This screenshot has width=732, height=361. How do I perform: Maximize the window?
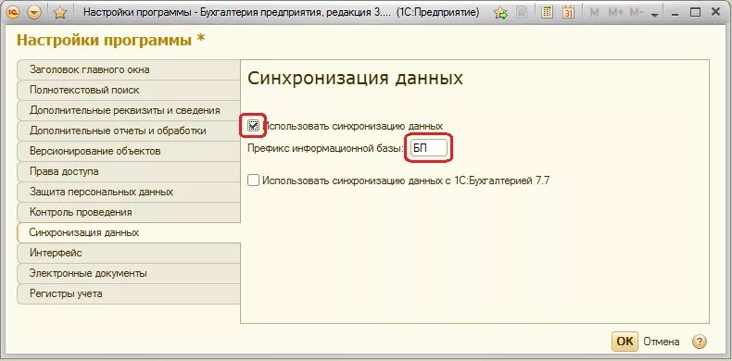pos(695,13)
